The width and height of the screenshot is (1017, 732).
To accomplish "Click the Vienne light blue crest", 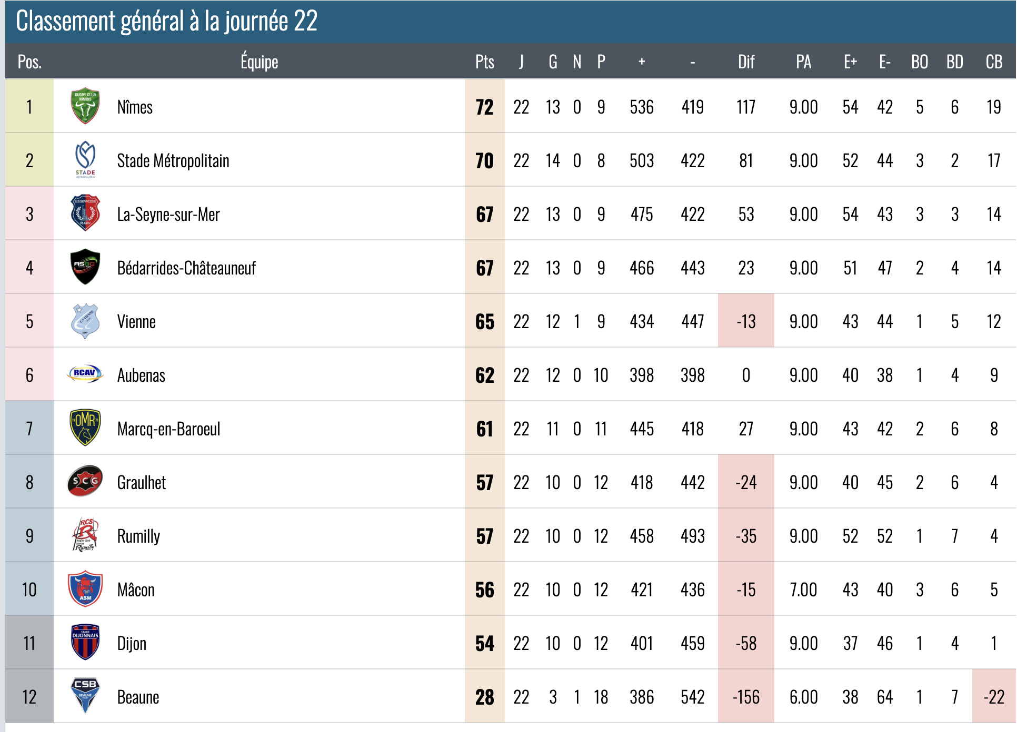I will (x=85, y=321).
